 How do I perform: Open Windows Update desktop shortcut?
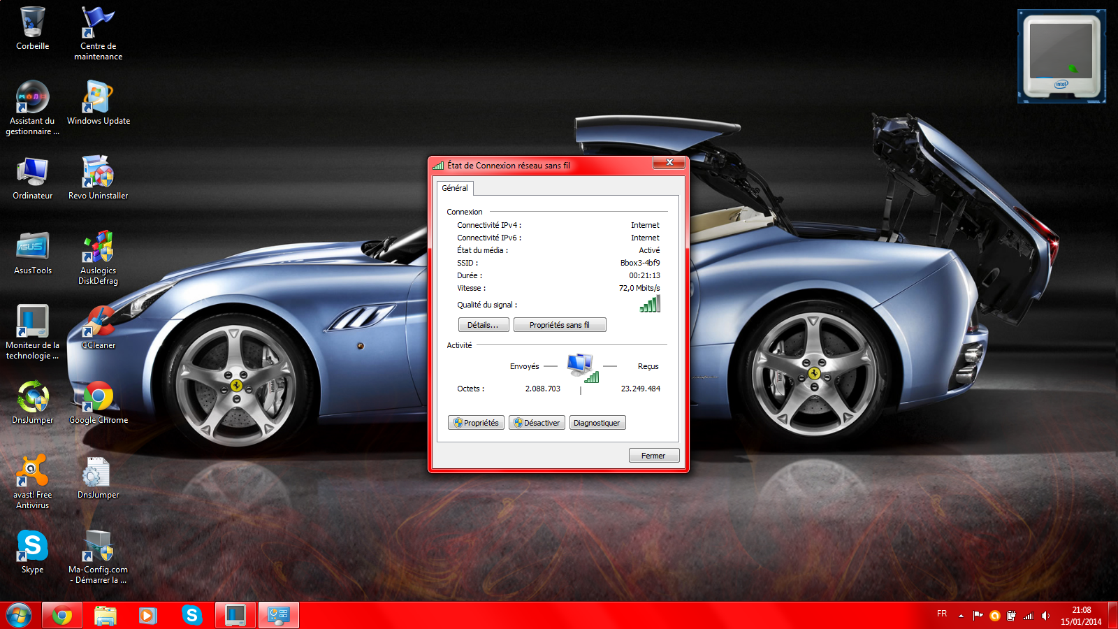coord(98,102)
